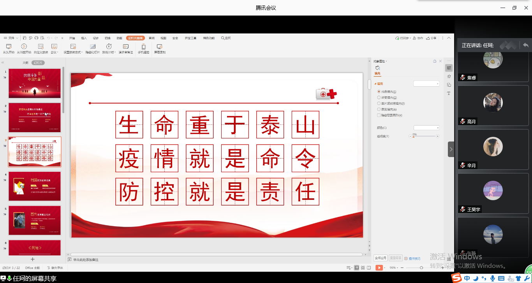Choose 图片或纹理填充 radio option

click(379, 103)
